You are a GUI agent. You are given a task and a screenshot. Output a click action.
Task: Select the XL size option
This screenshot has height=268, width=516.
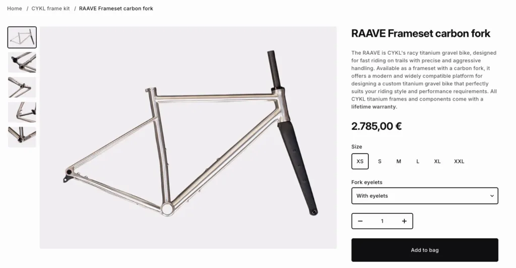pos(437,161)
